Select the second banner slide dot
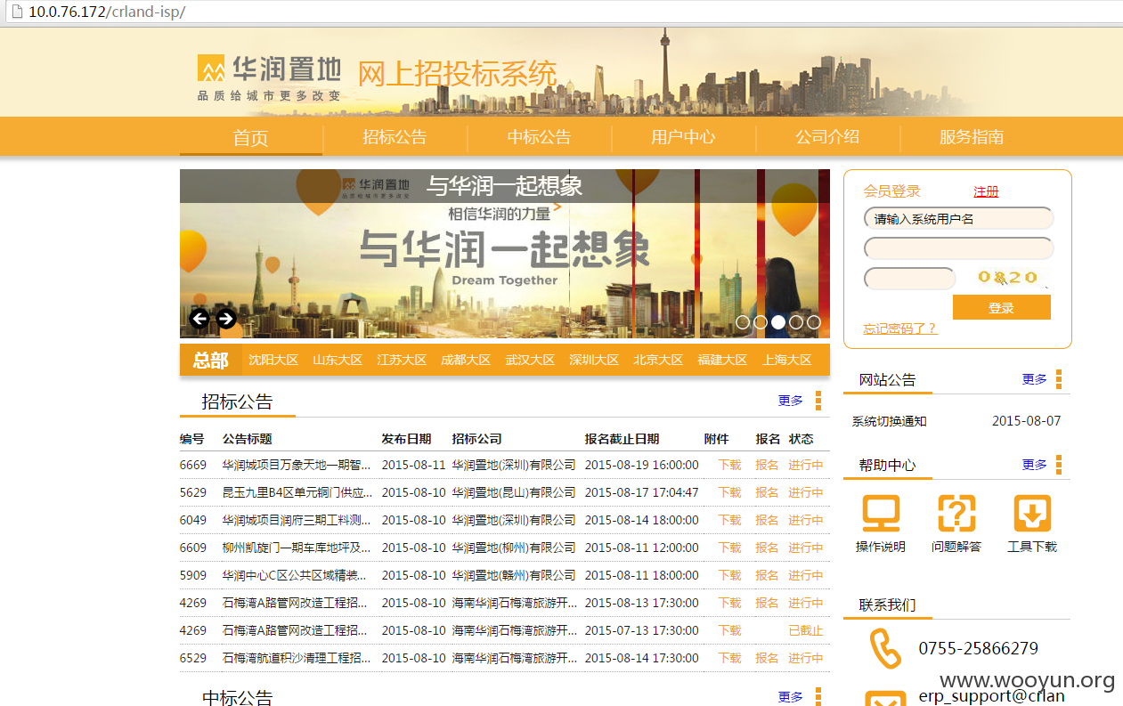 point(761,322)
